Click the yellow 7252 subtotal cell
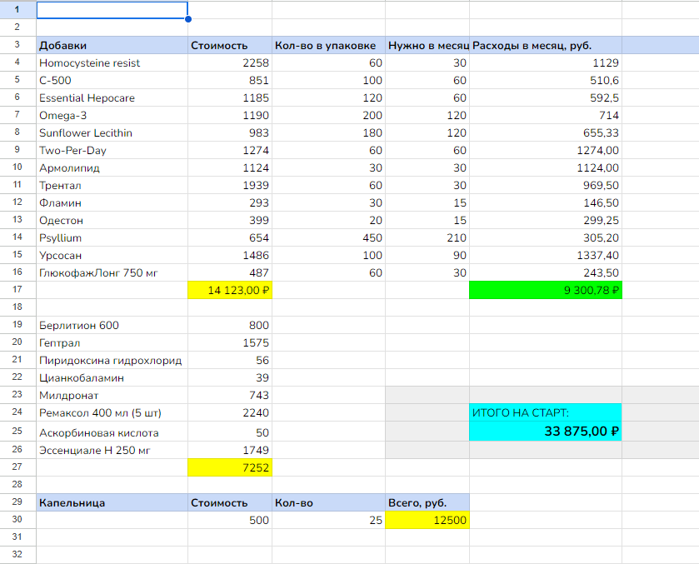Image resolution: width=699 pixels, height=564 pixels. (x=230, y=467)
